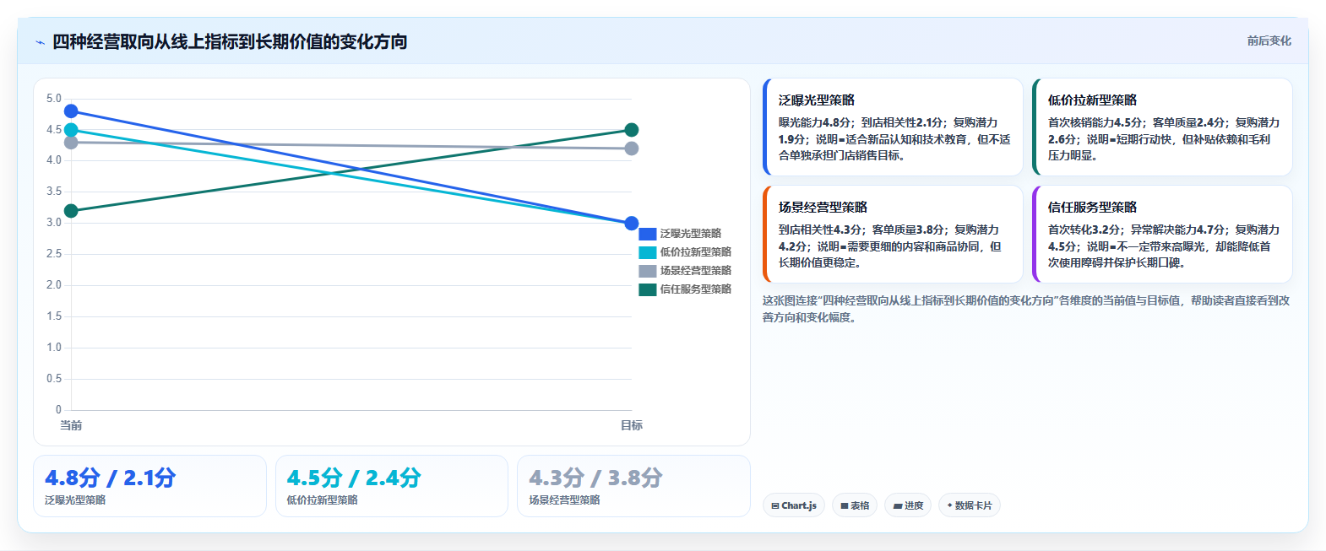Click the 低价拉新型策略 legend label
The width and height of the screenshot is (1326, 551).
[x=696, y=252]
